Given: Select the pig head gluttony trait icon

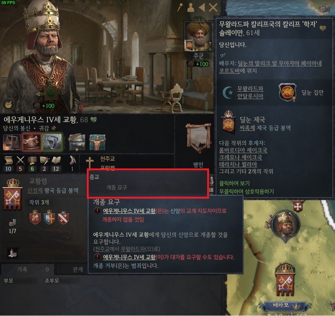Looking at the screenshot, I should click(x=32, y=142).
